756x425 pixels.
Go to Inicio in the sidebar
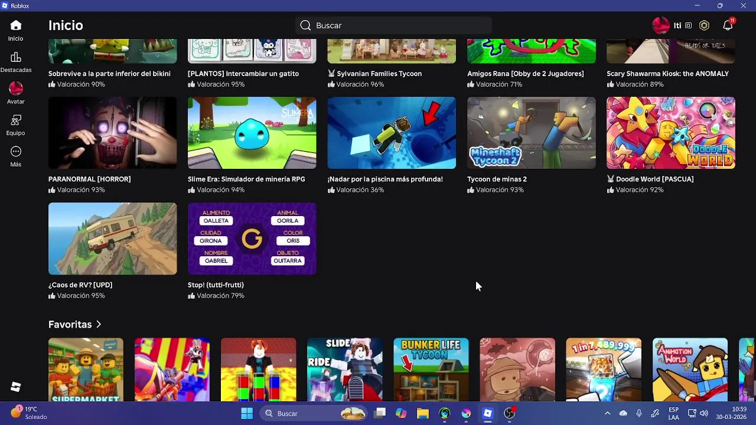point(16,30)
